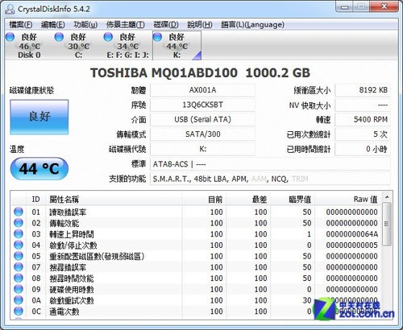Click the scroll up arrow of attribute list
Image resolution: width=403 pixels, height=330 pixels.
click(x=387, y=197)
